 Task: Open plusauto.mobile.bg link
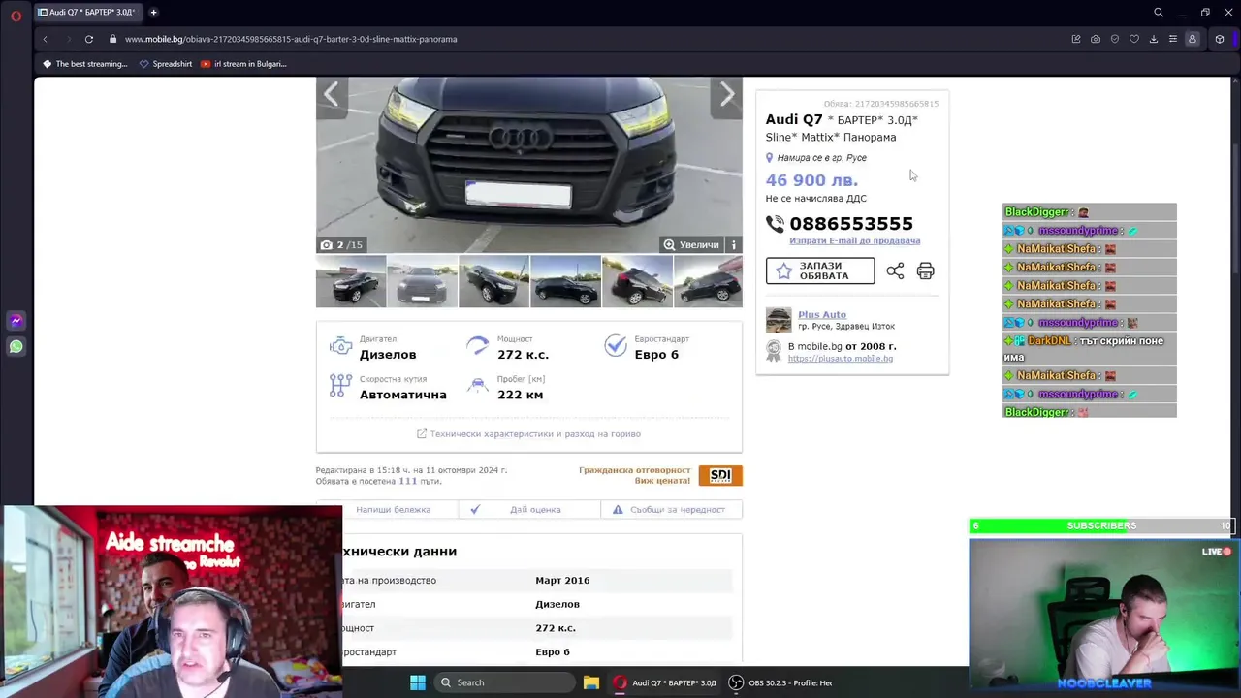pos(841,359)
